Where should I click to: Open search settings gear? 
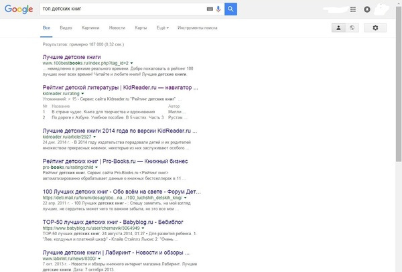tap(375, 27)
